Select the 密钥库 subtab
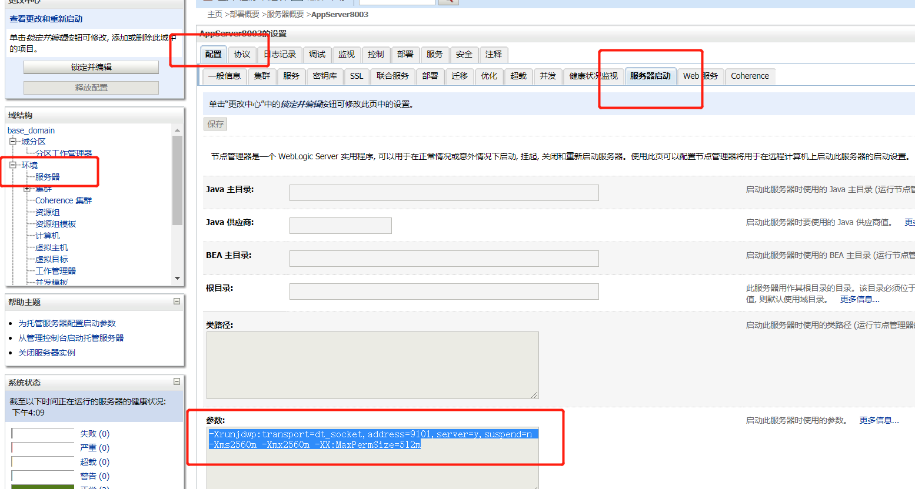Screen dimensions: 915x489 click(325, 76)
